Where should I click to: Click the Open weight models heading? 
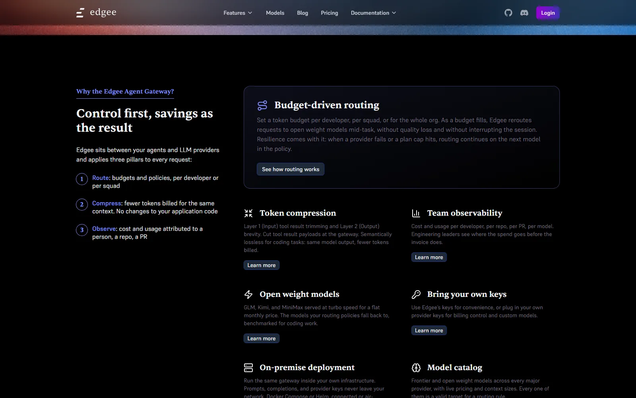(x=299, y=295)
